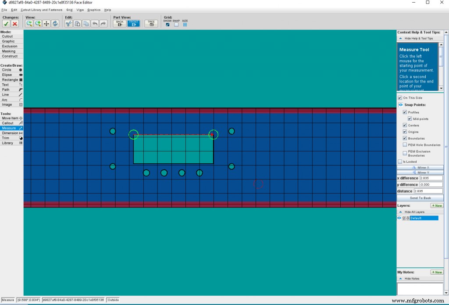The image size is (449, 305).
Task: Open the Tree view button
Action: click(x=151, y=23)
